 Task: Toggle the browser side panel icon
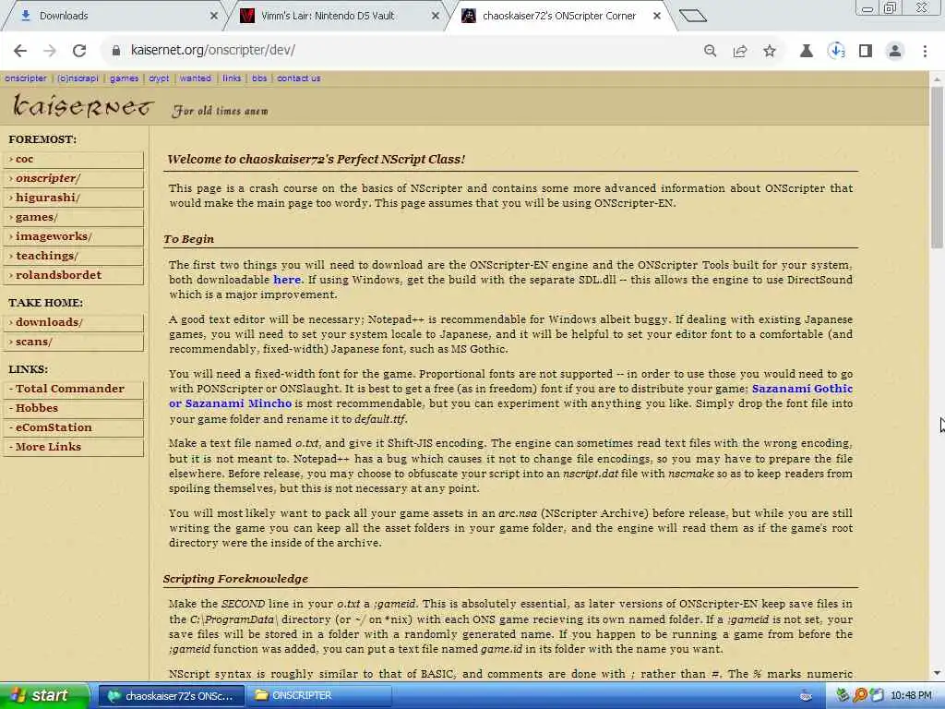[866, 51]
